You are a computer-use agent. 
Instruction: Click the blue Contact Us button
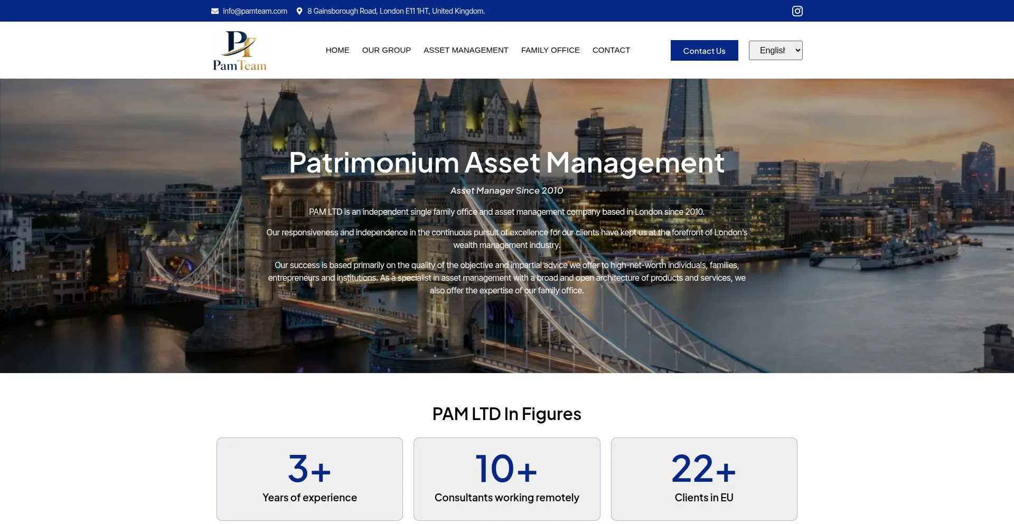704,51
